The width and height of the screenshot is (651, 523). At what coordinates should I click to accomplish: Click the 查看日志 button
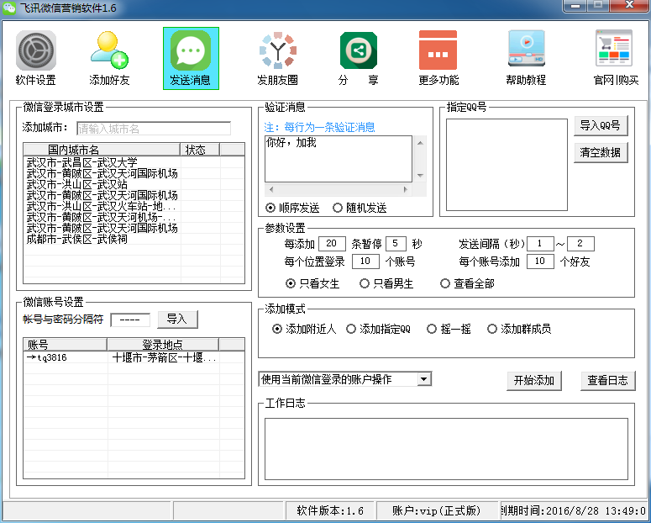608,380
